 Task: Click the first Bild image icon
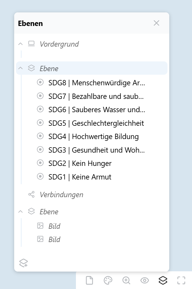point(40,226)
